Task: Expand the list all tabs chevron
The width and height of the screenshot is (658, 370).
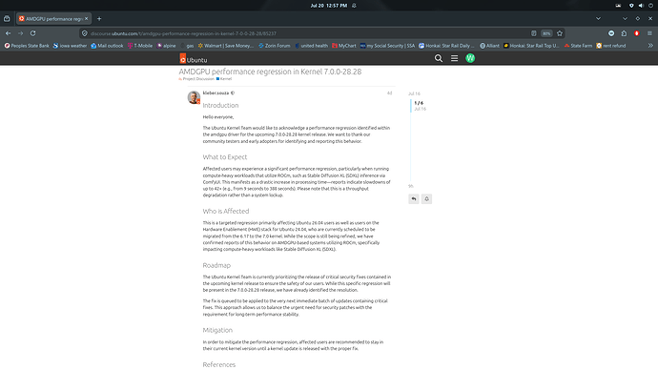Action: pos(599,18)
